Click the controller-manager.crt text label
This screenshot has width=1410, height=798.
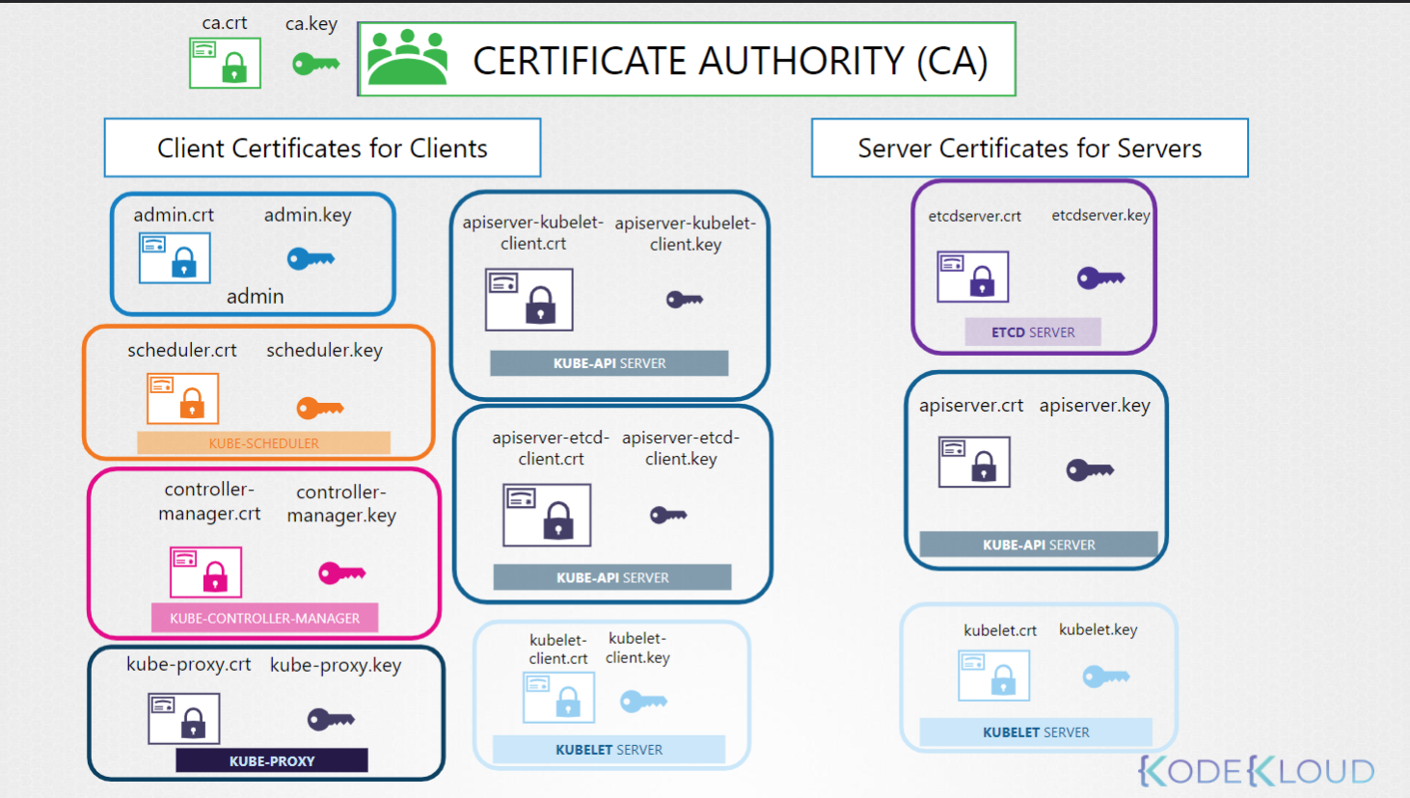pos(209,501)
